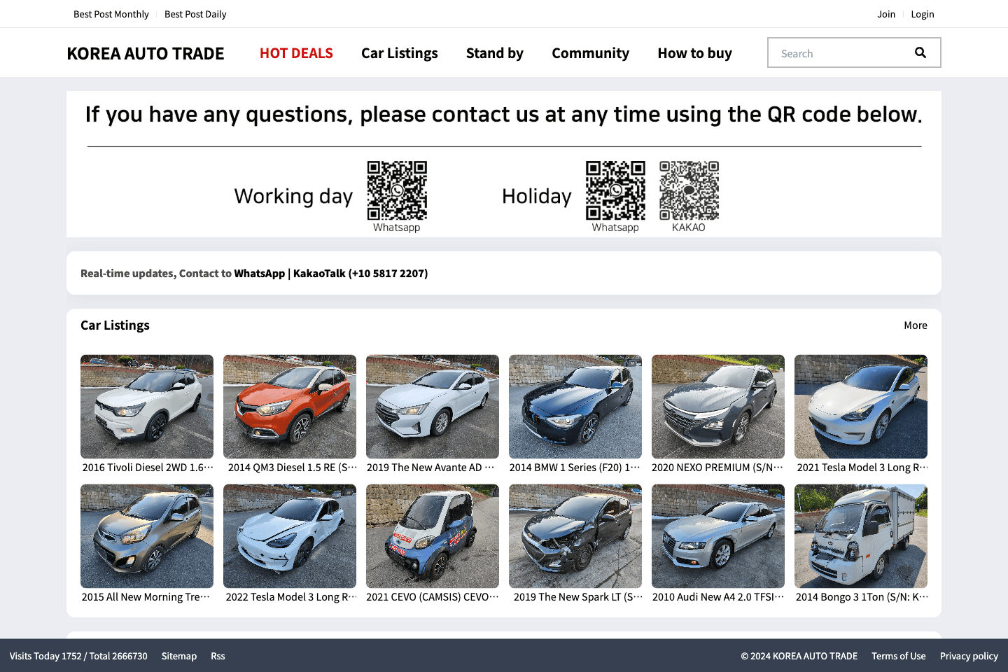The width and height of the screenshot is (1008, 672).
Task: Select the Stand by nav item
Action: click(494, 52)
